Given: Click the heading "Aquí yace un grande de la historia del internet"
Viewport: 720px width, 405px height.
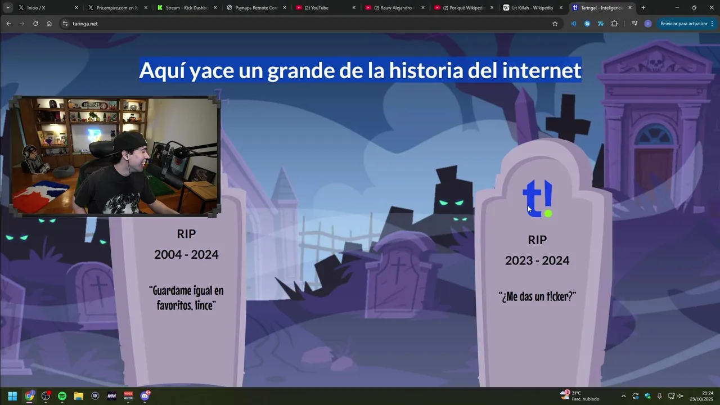Looking at the screenshot, I should [x=360, y=70].
